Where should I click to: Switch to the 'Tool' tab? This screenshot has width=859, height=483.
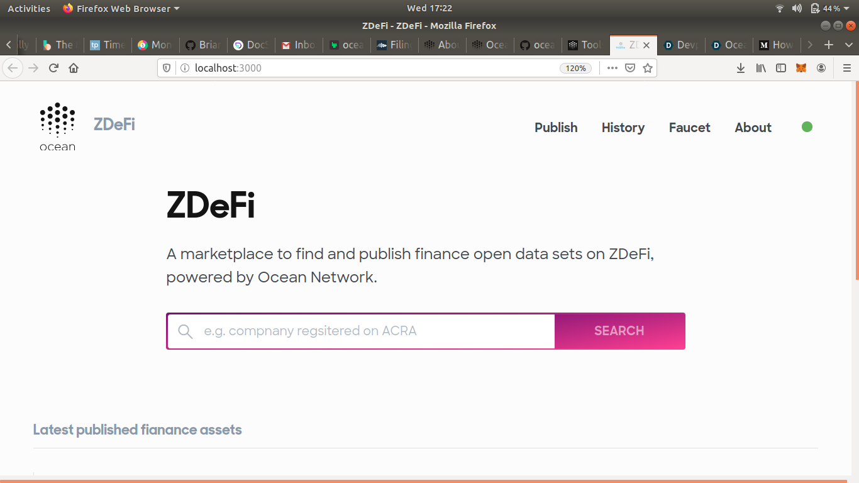pyautogui.click(x=586, y=45)
